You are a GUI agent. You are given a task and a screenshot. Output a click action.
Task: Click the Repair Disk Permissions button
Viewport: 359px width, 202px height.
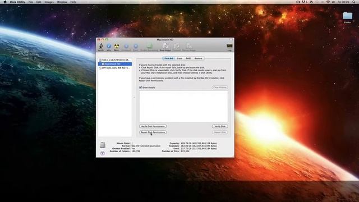coord(153,132)
